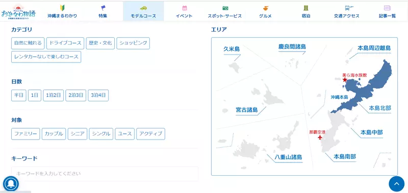Click the beginner mark icon for 沖縄まるわかり

[x=62, y=8]
